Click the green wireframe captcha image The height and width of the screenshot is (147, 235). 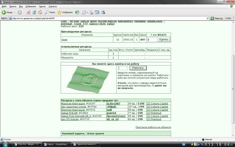[88, 79]
